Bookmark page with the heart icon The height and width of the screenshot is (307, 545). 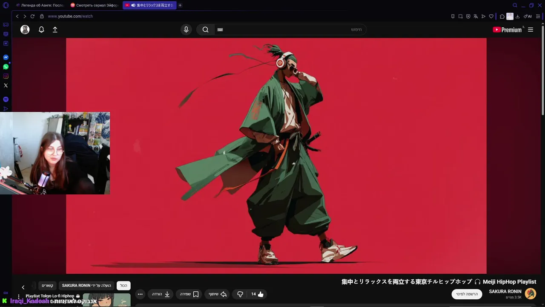pyautogui.click(x=491, y=16)
